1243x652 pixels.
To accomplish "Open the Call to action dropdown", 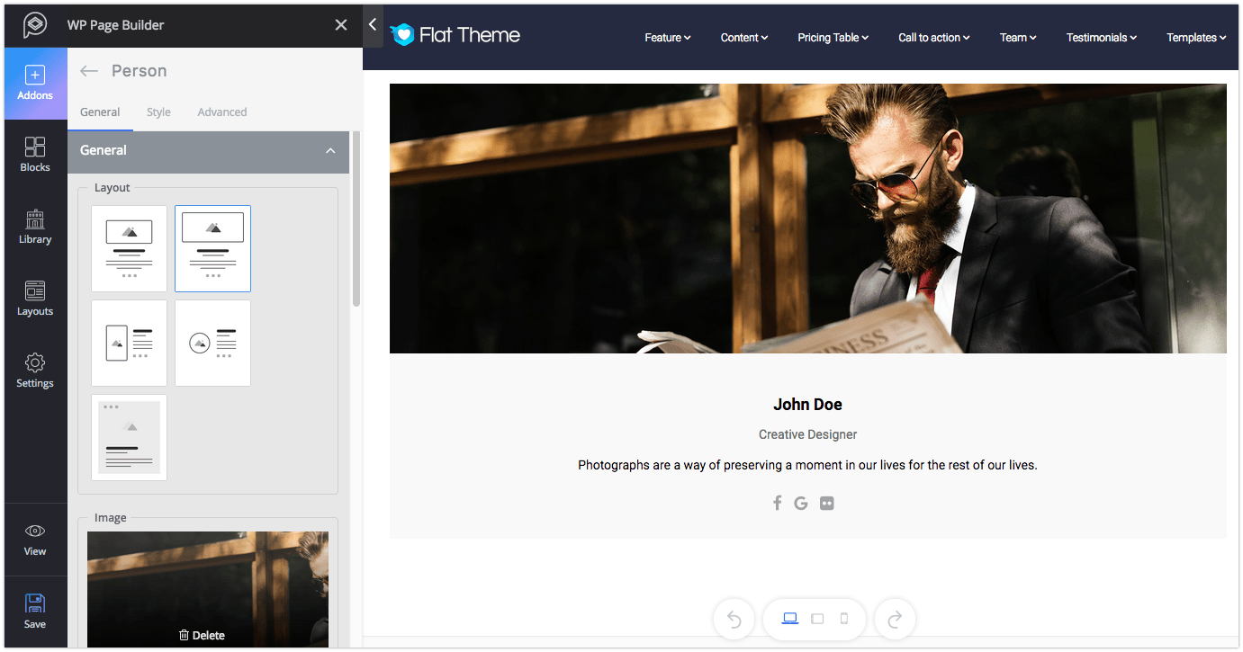I will coord(934,38).
